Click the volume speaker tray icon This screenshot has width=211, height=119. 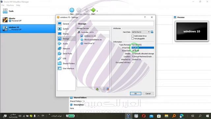[20, 116]
